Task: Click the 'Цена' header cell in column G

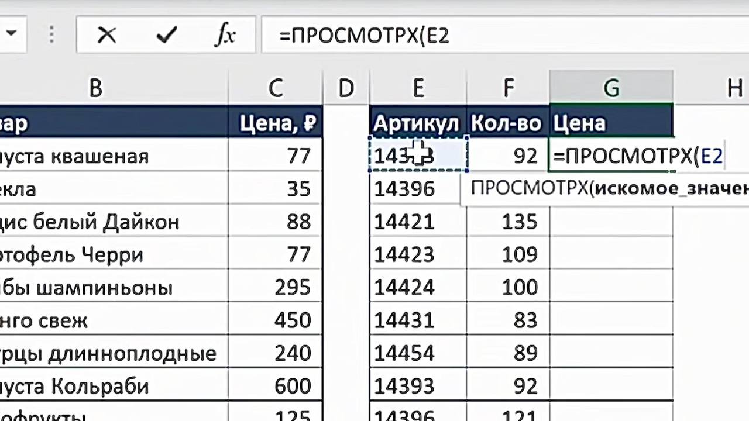Action: click(x=611, y=123)
